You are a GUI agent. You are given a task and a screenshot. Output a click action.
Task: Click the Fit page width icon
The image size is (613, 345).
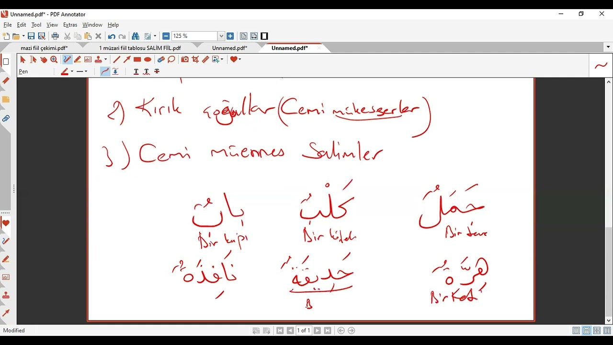(x=254, y=36)
